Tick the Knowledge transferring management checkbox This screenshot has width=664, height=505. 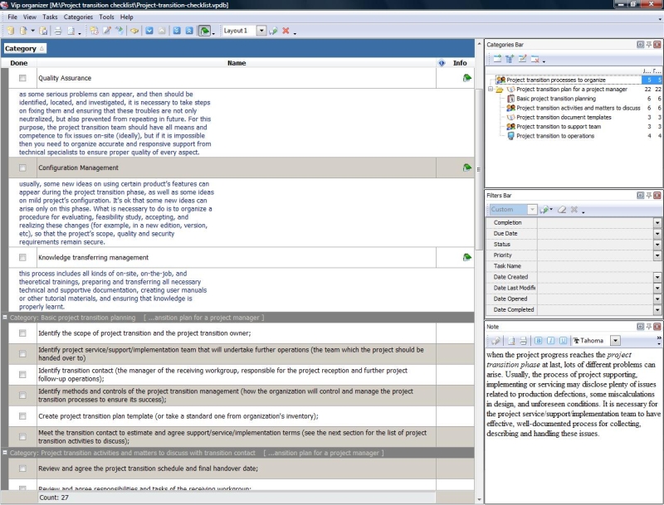(x=22, y=257)
